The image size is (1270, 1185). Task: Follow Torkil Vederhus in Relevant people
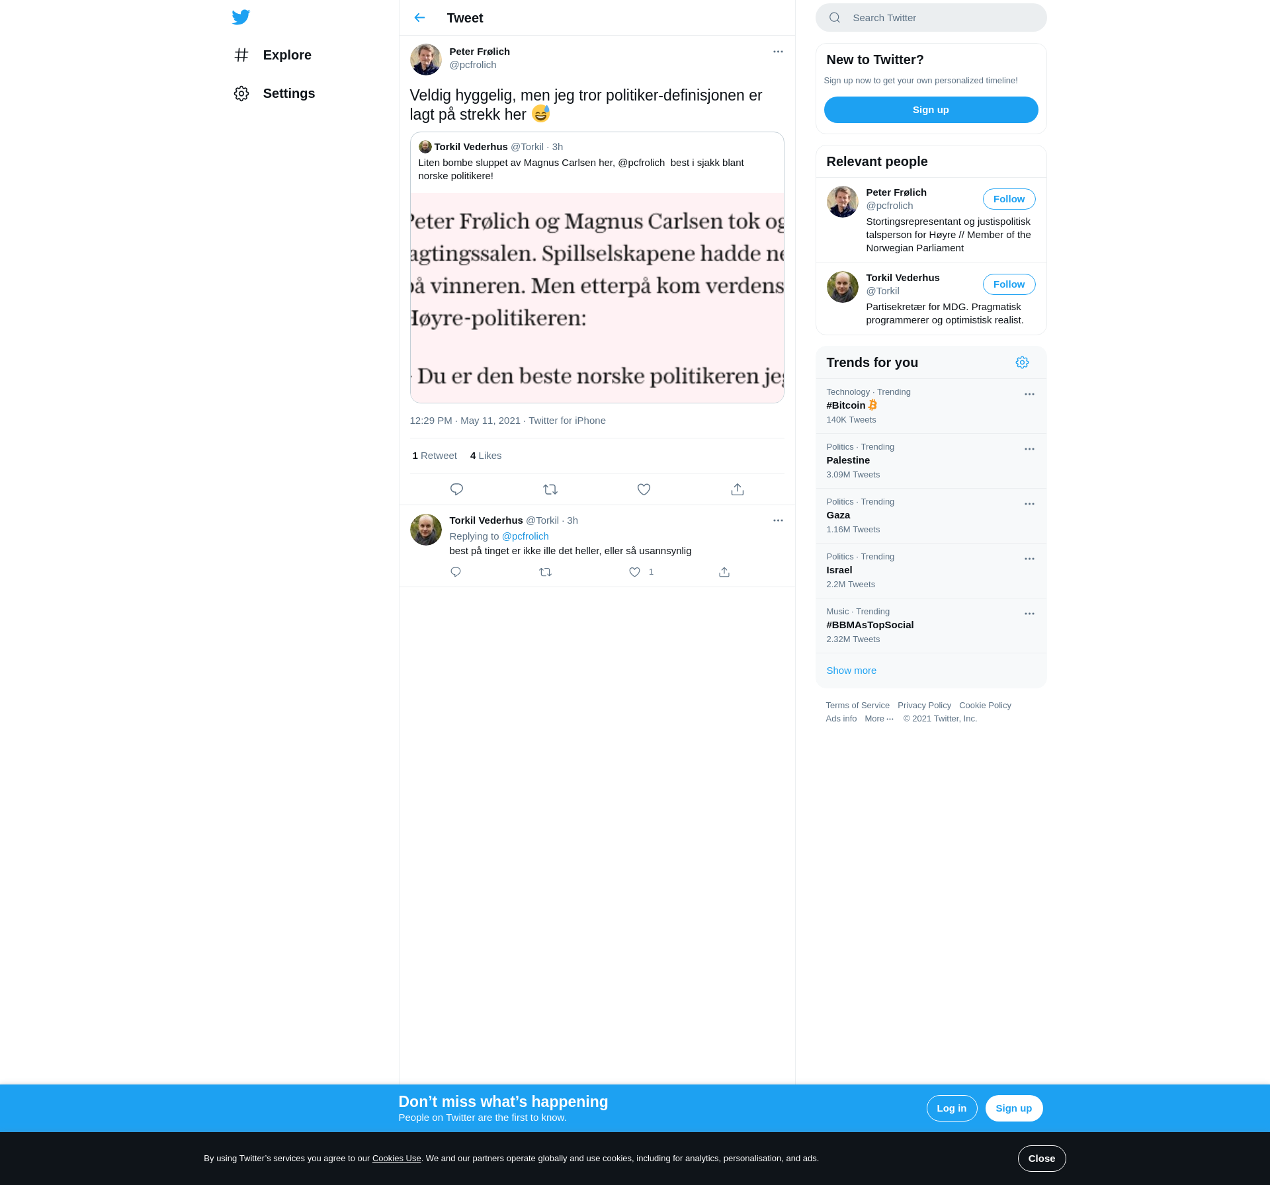[1009, 284]
